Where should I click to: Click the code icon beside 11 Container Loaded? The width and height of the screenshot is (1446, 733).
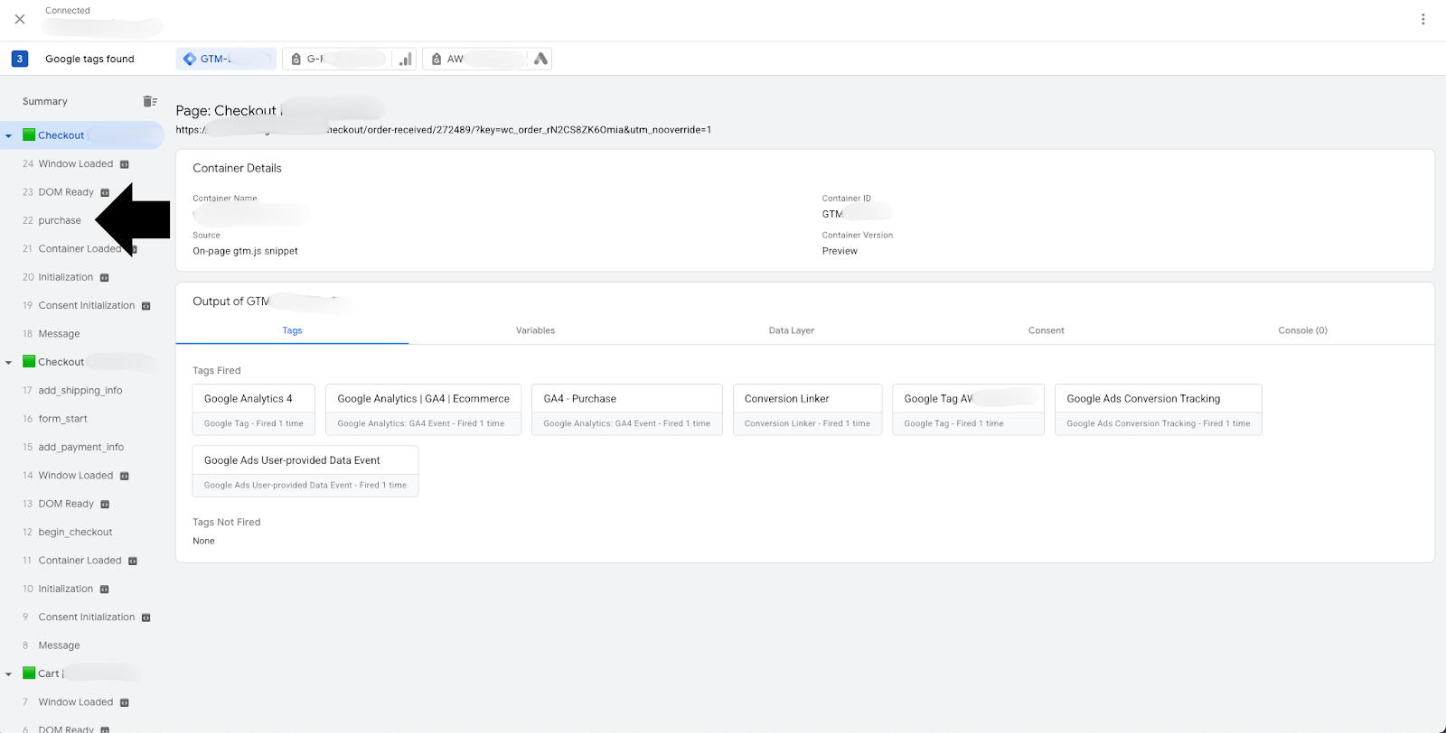click(133, 561)
